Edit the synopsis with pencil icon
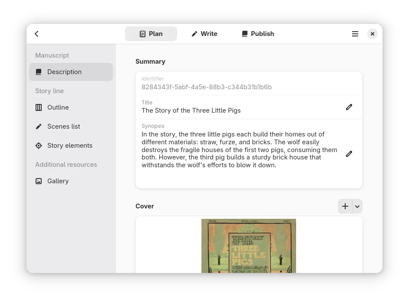 (349, 154)
